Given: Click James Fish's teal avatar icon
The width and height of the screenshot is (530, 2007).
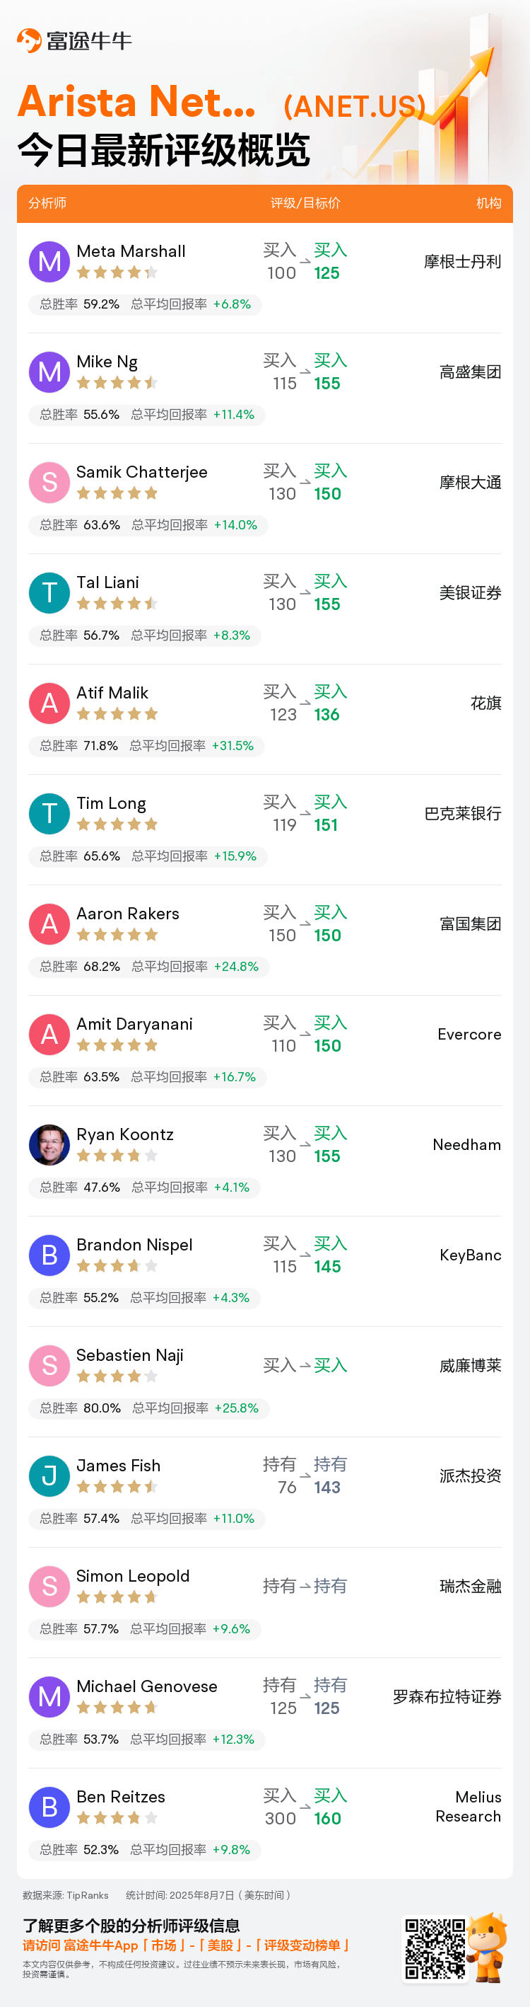Looking at the screenshot, I should coord(49,1476).
